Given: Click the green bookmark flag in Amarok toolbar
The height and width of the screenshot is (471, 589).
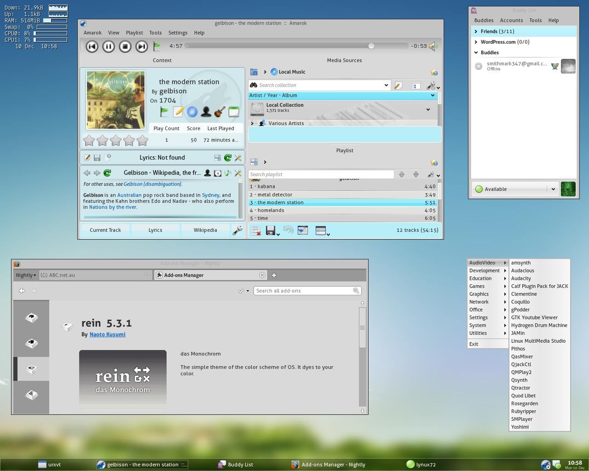Looking at the screenshot, I should click(x=157, y=46).
